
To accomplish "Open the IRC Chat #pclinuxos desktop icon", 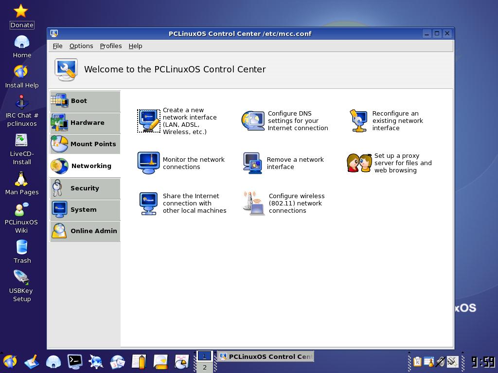I will click(21, 102).
